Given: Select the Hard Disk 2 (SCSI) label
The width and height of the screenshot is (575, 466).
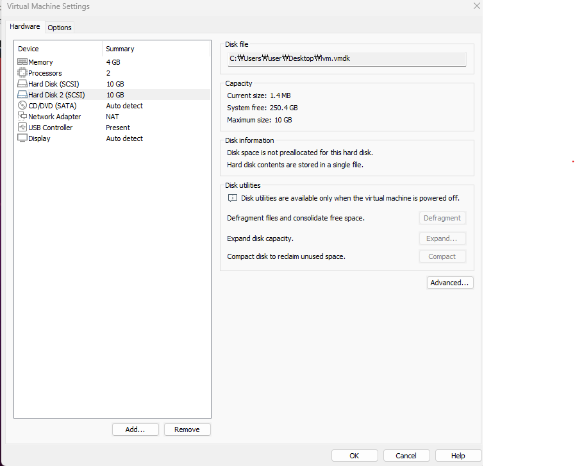Looking at the screenshot, I should pos(56,95).
